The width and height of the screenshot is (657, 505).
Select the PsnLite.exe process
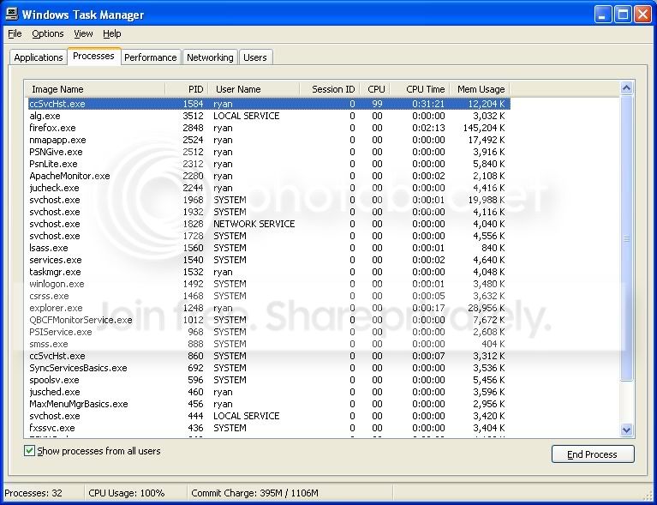pos(269,164)
